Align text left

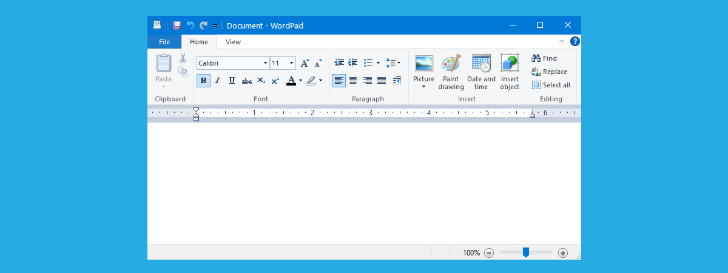pyautogui.click(x=339, y=80)
